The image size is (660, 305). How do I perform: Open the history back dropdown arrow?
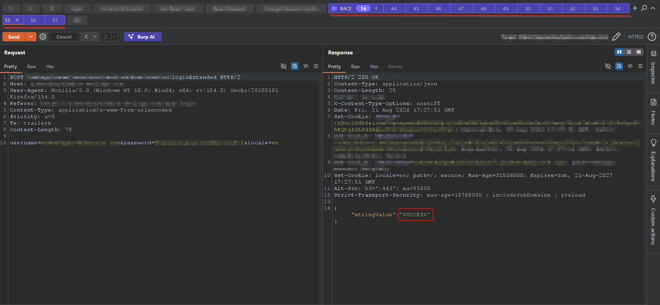pyautogui.click(x=95, y=37)
